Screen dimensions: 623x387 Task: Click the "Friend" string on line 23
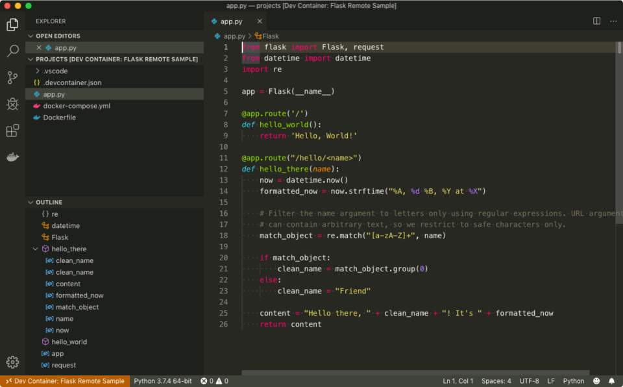353,291
